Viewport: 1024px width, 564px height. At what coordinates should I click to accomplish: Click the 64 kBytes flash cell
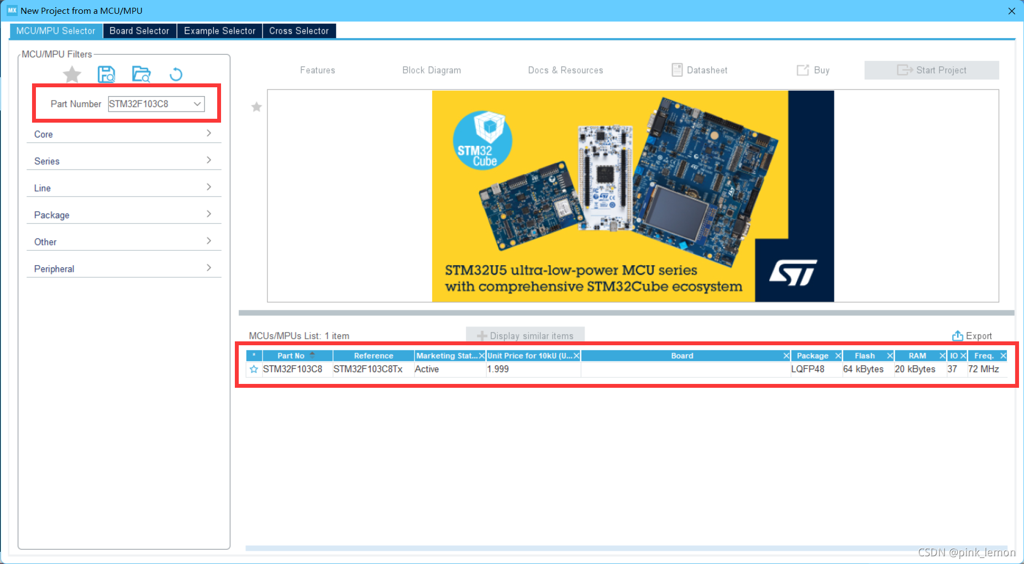pyautogui.click(x=868, y=369)
